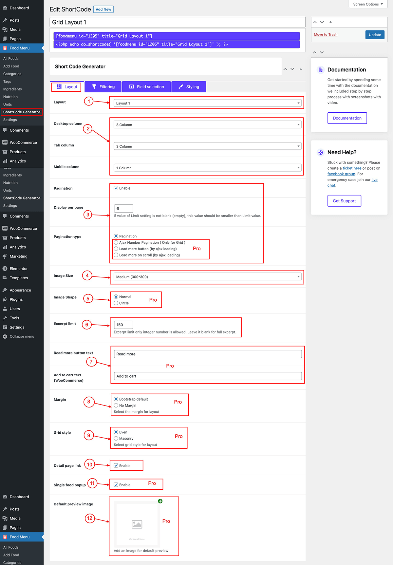Screen dimensions: 393x565
Task: Open the ticket here link
Action: coord(352,168)
